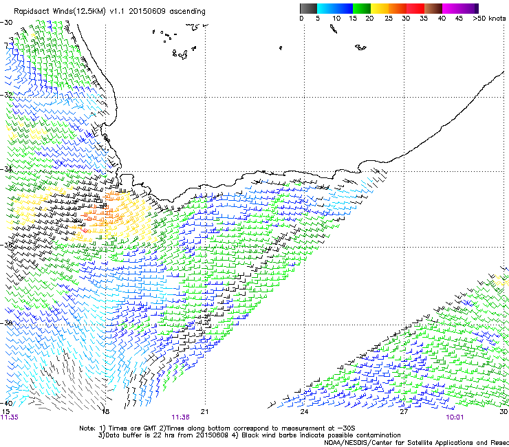The image size is (509, 447).
Task: Click the '25' legend scale label
Action: (x=389, y=19)
